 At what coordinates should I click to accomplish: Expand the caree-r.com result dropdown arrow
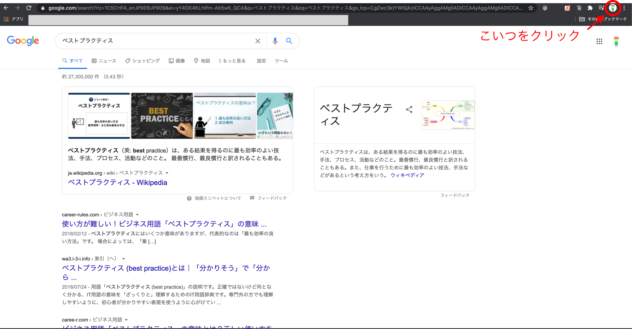[x=126, y=320]
